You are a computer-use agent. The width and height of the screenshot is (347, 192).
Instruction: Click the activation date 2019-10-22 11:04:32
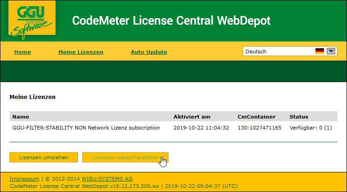tap(201, 128)
